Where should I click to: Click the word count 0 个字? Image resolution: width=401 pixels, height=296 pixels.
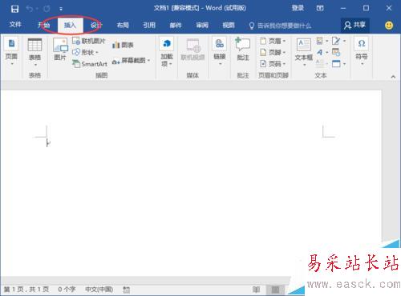point(67,290)
